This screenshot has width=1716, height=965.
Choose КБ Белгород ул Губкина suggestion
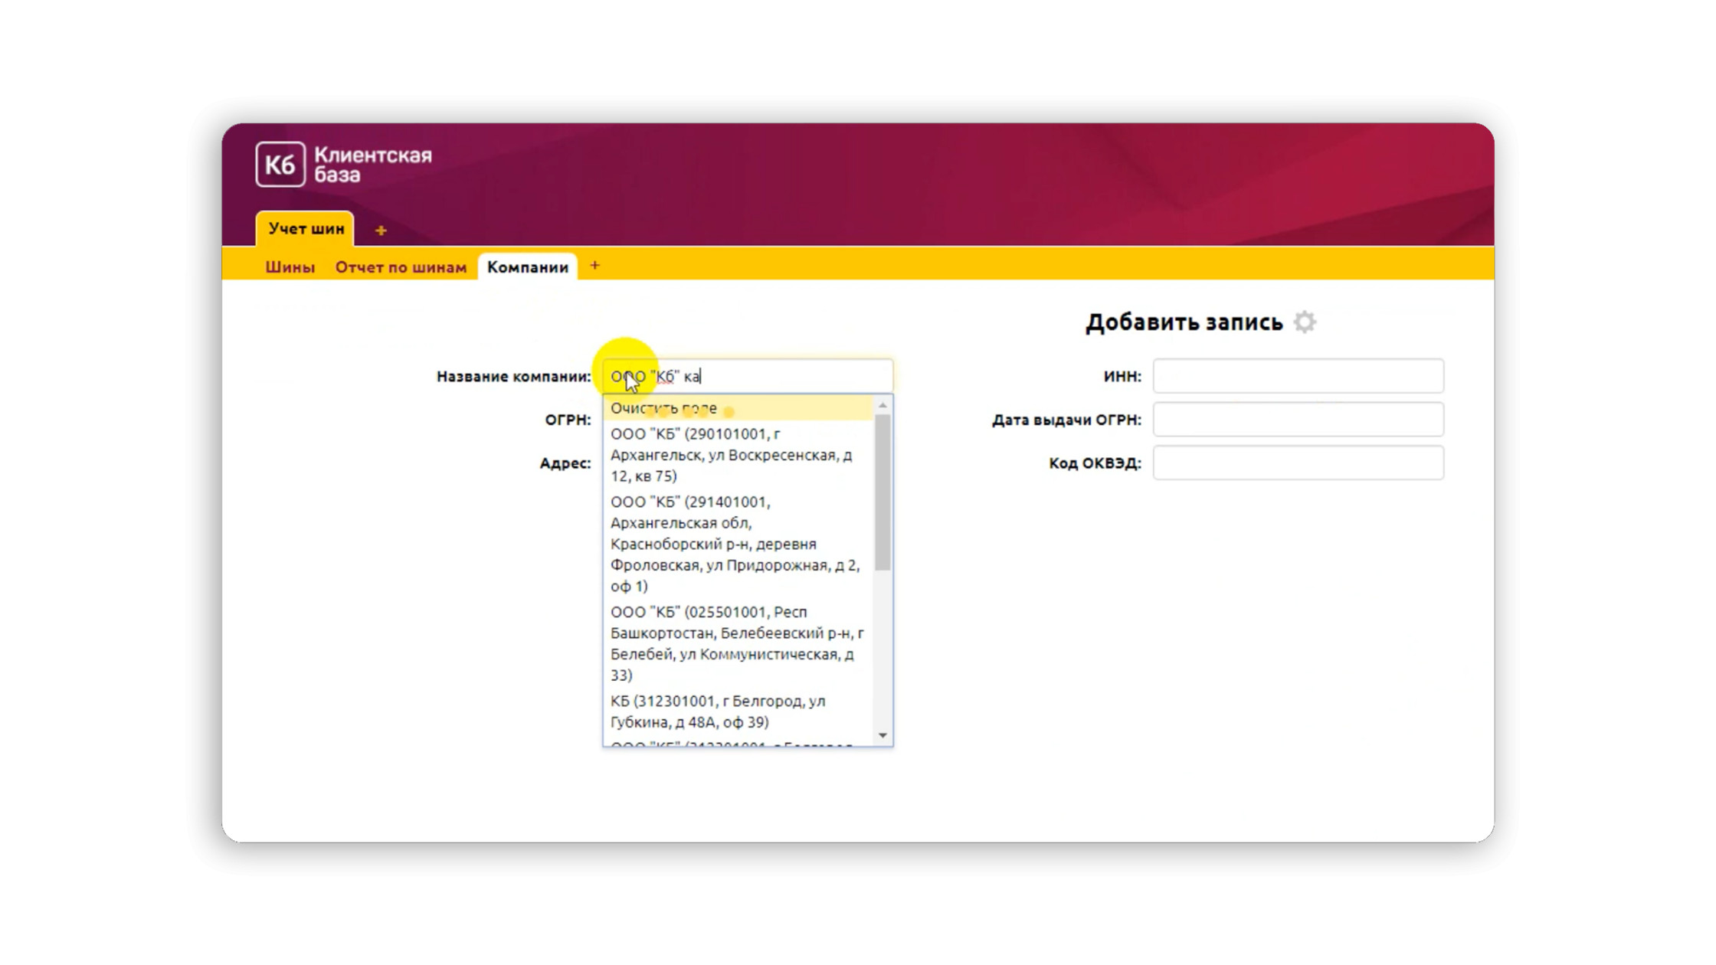point(717,711)
